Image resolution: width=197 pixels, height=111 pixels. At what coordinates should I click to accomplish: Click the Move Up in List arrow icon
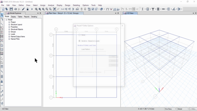click(82, 9)
